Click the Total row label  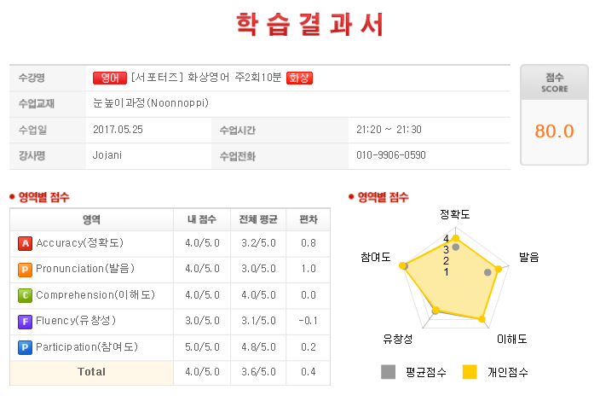tap(91, 372)
